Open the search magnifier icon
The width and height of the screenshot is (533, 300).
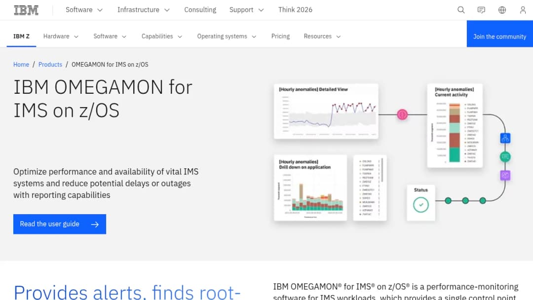pyautogui.click(x=461, y=10)
